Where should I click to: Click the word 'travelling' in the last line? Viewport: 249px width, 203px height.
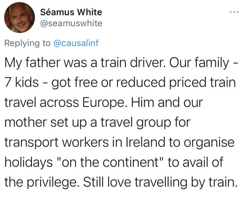[161, 183]
